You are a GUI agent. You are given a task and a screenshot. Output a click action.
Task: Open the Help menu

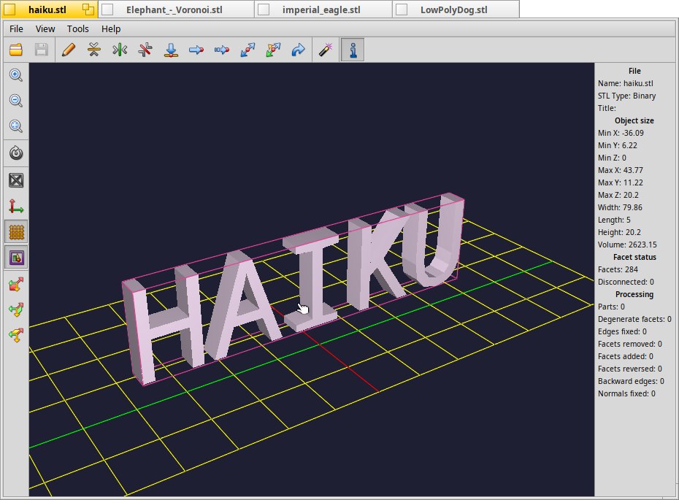(111, 29)
